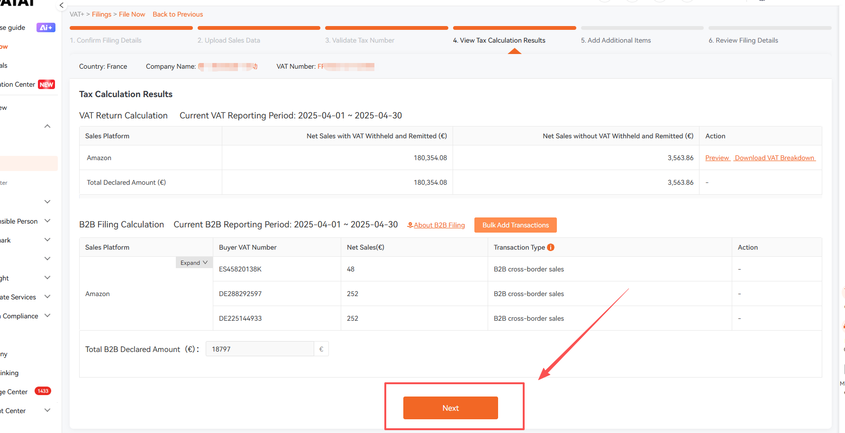845x433 pixels.
Task: Expand the sidebar section below 'ark'
Action: click(47, 259)
